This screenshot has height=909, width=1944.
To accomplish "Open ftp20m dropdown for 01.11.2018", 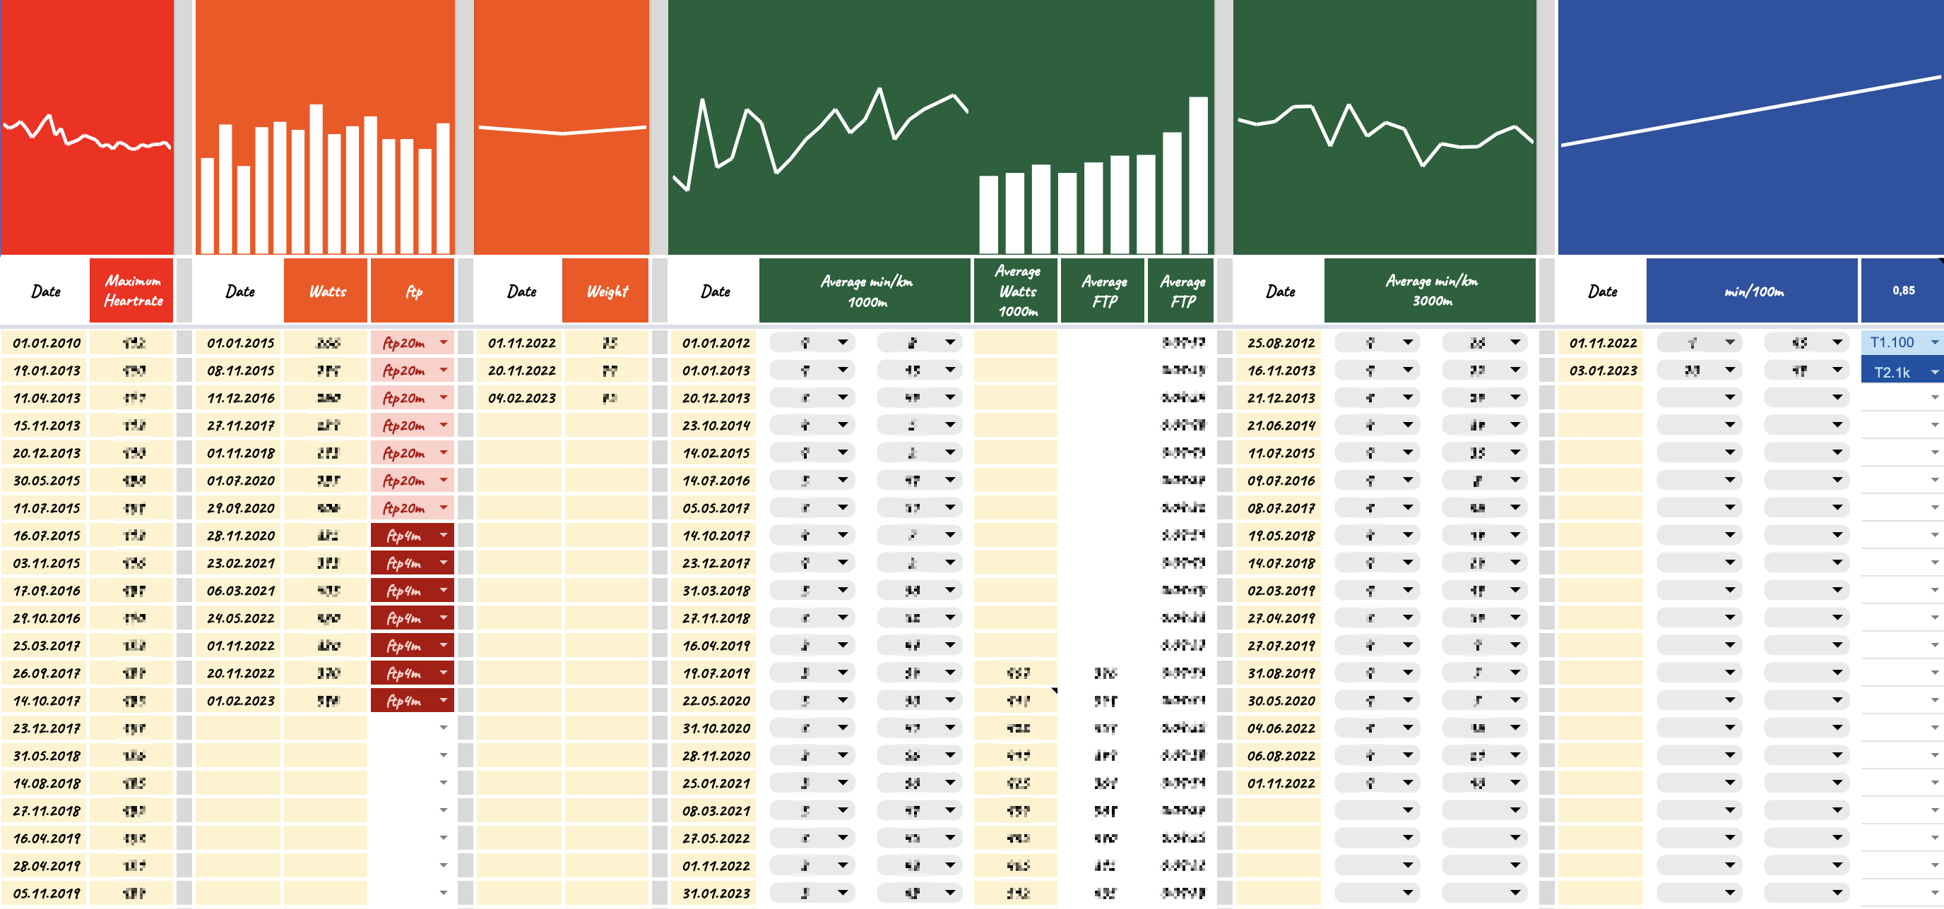I will 443,453.
